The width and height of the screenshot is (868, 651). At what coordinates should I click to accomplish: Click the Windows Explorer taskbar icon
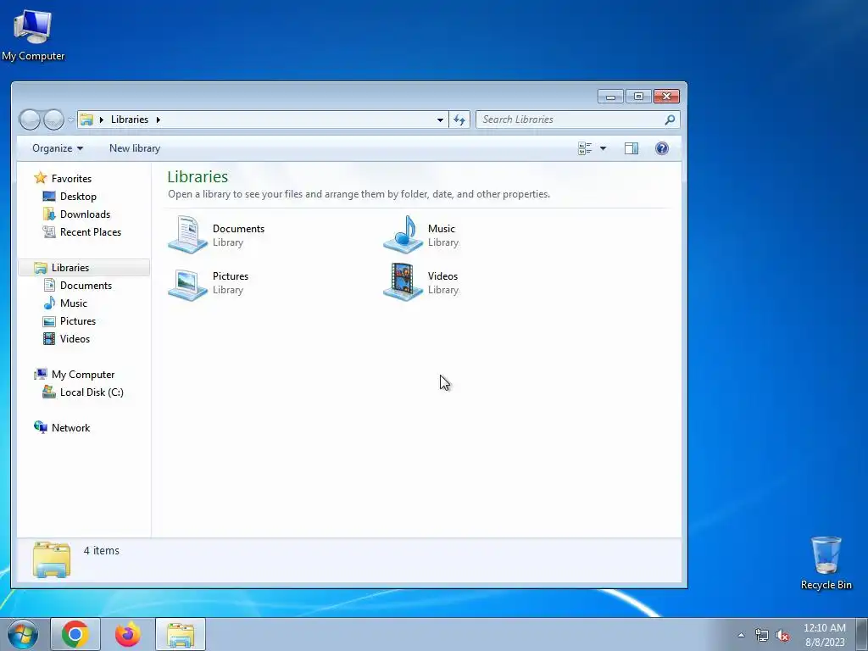point(181,634)
